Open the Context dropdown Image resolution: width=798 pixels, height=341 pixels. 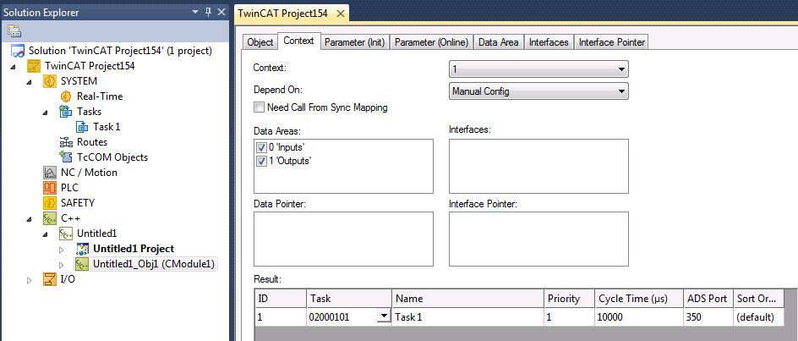(620, 69)
